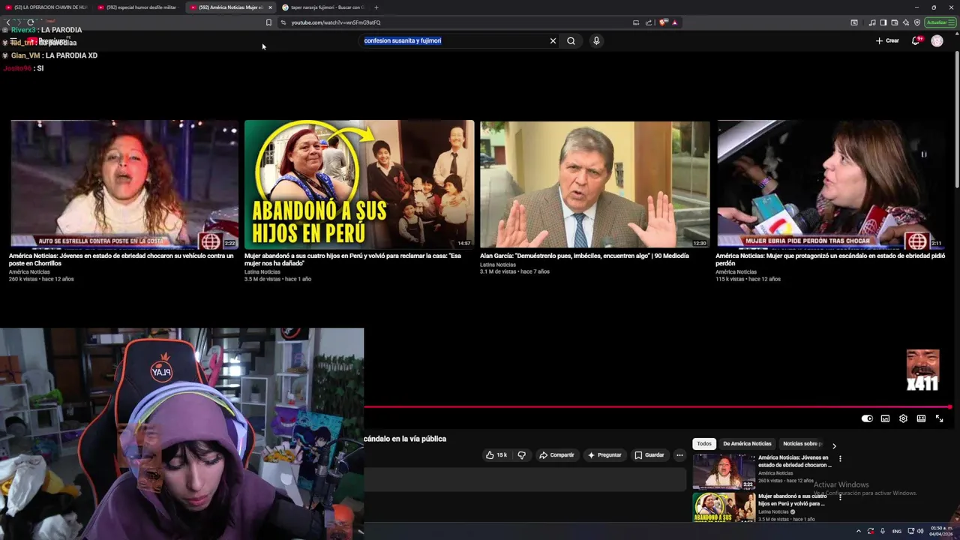The image size is (960, 540).
Task: Like the video with thumbs up 15 k
Action: [x=496, y=454]
